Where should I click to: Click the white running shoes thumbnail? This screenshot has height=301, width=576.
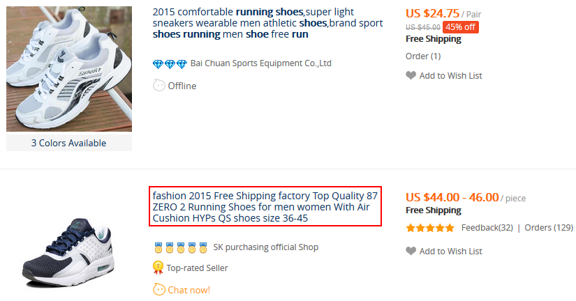click(68, 68)
